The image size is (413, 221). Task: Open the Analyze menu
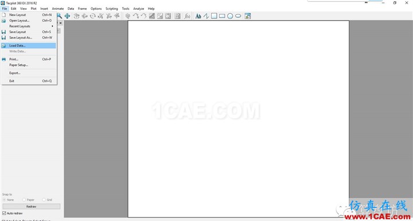click(x=139, y=9)
